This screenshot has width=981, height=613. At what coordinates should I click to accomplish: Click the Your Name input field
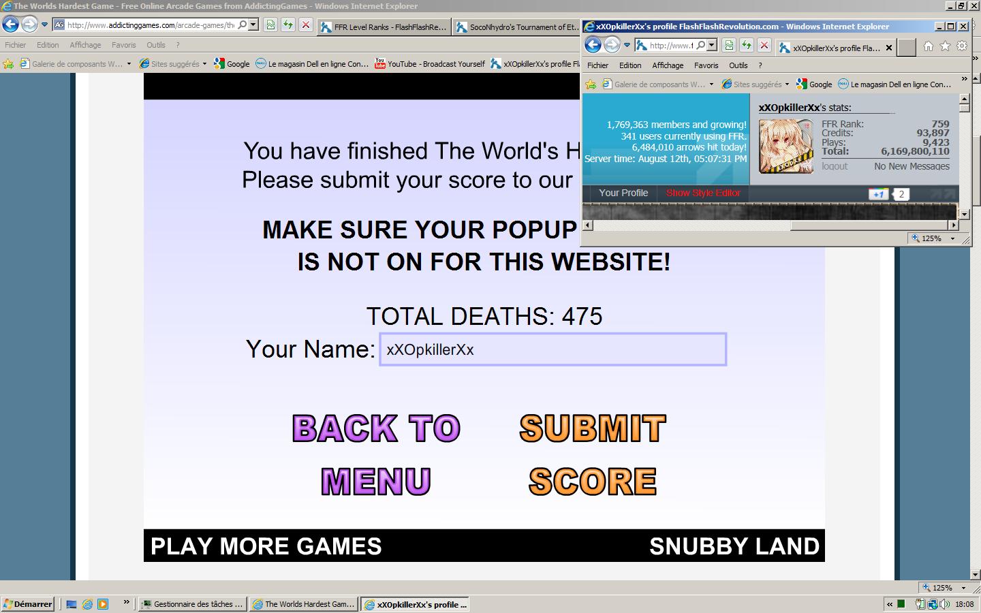coord(552,349)
